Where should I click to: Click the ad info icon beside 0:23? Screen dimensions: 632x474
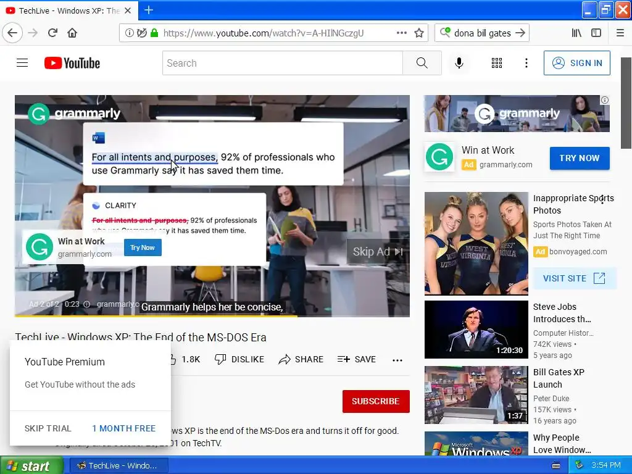[x=86, y=304]
